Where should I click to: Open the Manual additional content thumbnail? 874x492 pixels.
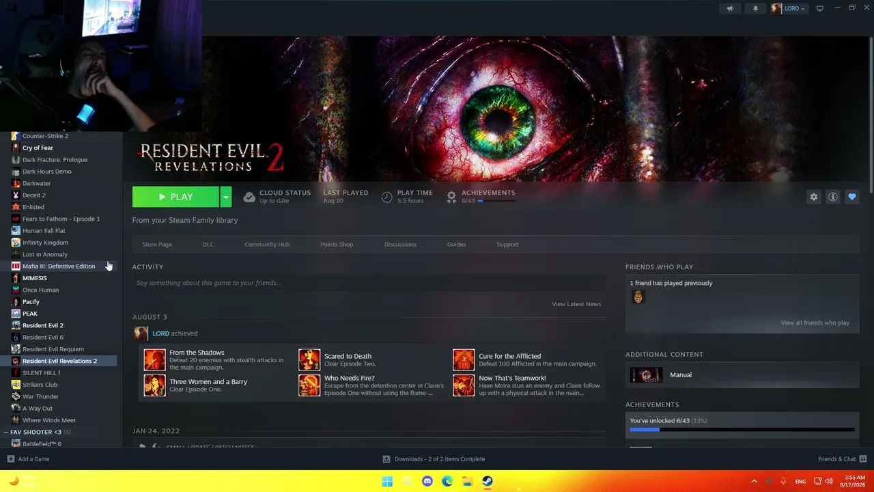point(646,375)
